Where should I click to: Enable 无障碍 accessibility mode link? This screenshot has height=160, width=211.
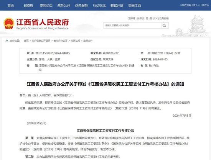click(x=132, y=18)
